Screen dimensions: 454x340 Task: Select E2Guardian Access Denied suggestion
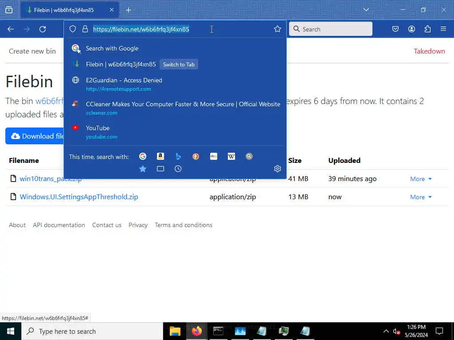point(175,84)
